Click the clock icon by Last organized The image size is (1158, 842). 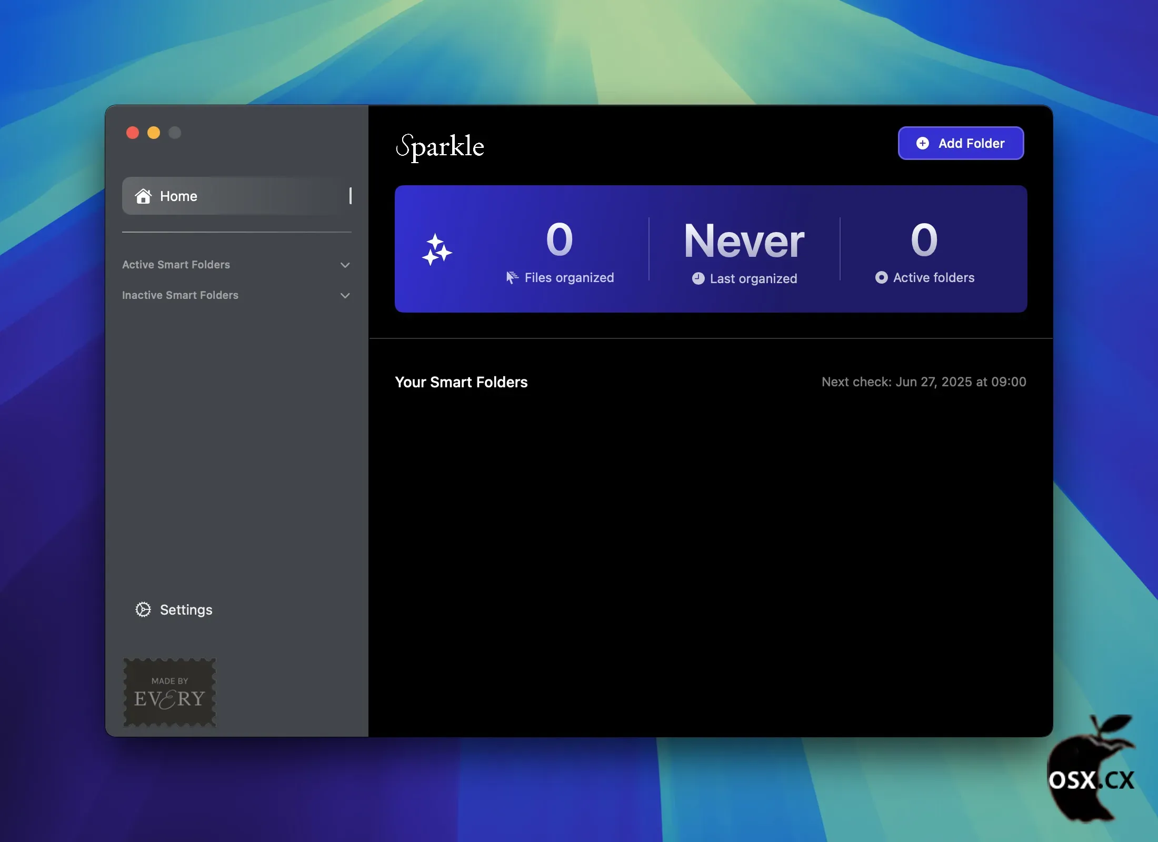click(698, 278)
